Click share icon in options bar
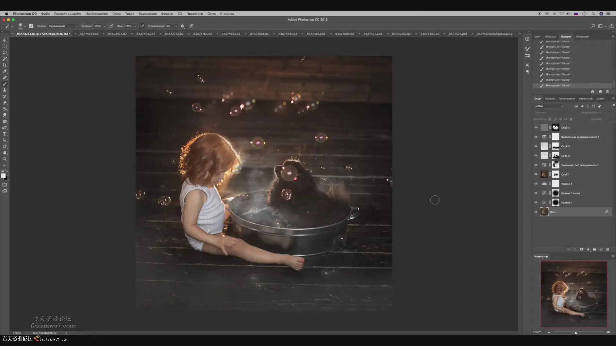This screenshot has width=616, height=346. click(612, 26)
